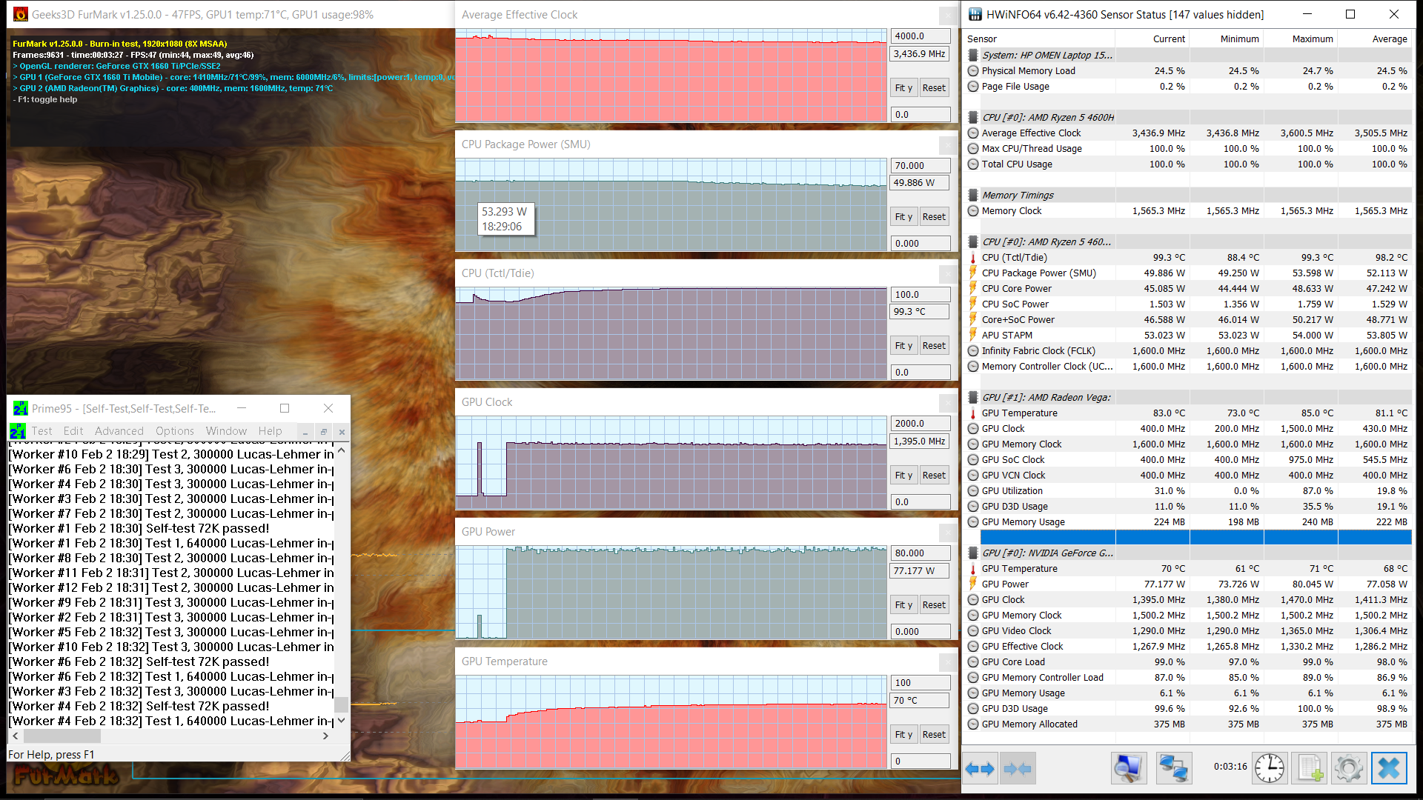Open the Options menu in Prime95
Image resolution: width=1423 pixels, height=800 pixels.
(x=175, y=431)
